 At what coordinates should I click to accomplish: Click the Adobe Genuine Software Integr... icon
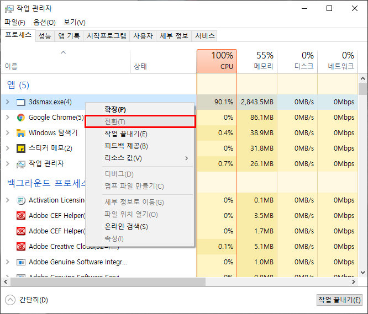[20, 262]
